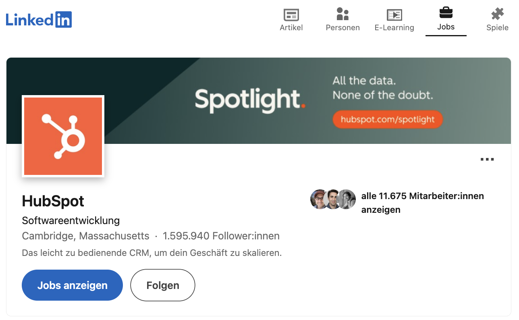Screen dimensions: 519x320
Task: Click the orange hubspot.com/spotlight banner button
Action: click(x=387, y=120)
